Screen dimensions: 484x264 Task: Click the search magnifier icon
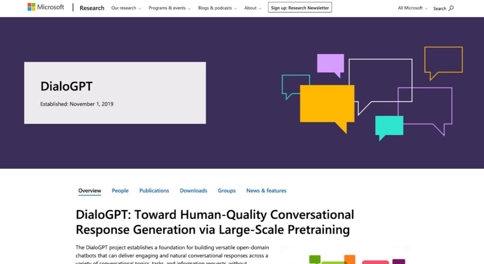coord(451,8)
